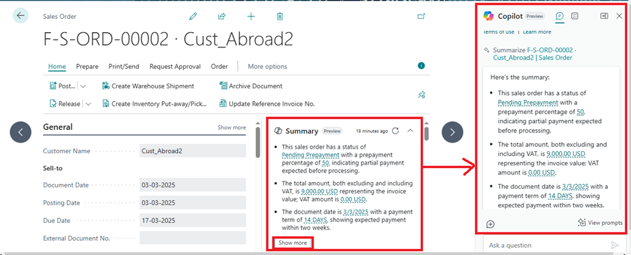Click 14 DAYS link in Summary

coord(315,220)
